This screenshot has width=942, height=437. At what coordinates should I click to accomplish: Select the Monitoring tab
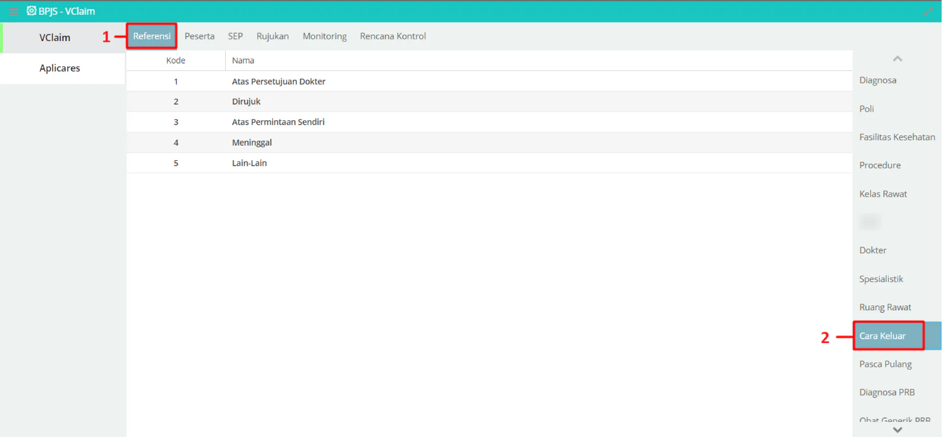[325, 36]
